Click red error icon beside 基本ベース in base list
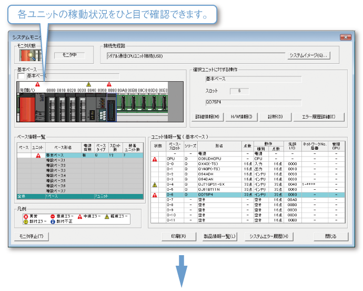This screenshot has width=363, height=291. [x=37, y=156]
